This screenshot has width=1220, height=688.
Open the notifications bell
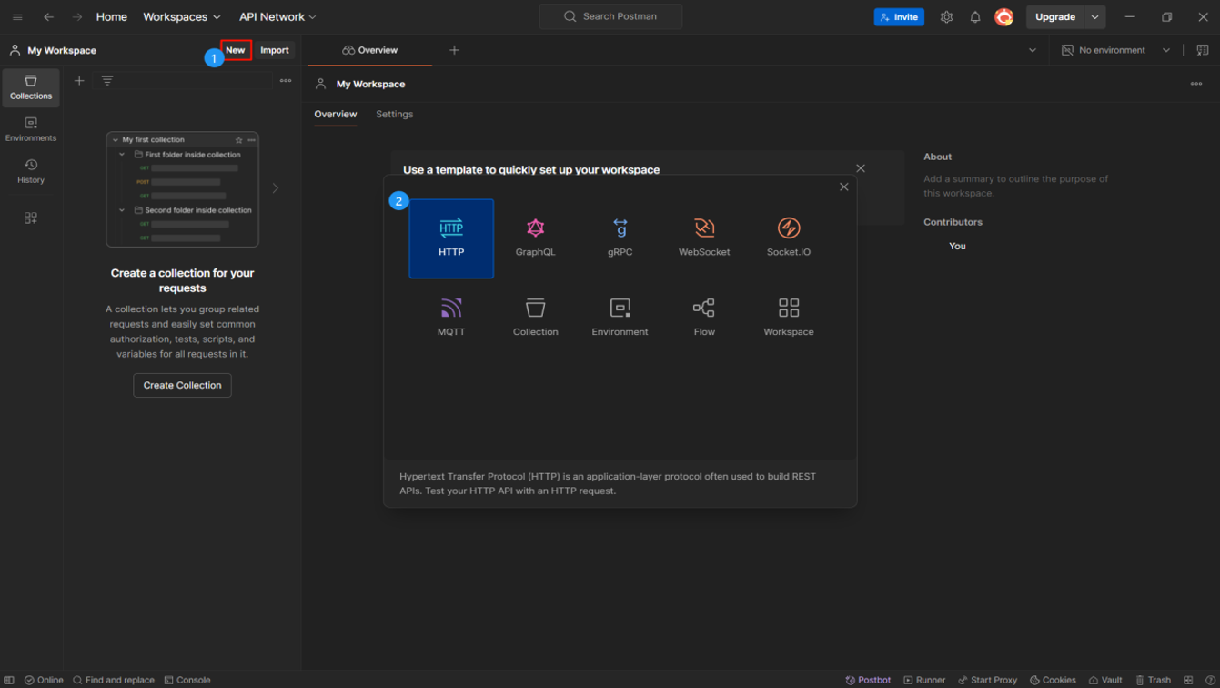point(974,17)
